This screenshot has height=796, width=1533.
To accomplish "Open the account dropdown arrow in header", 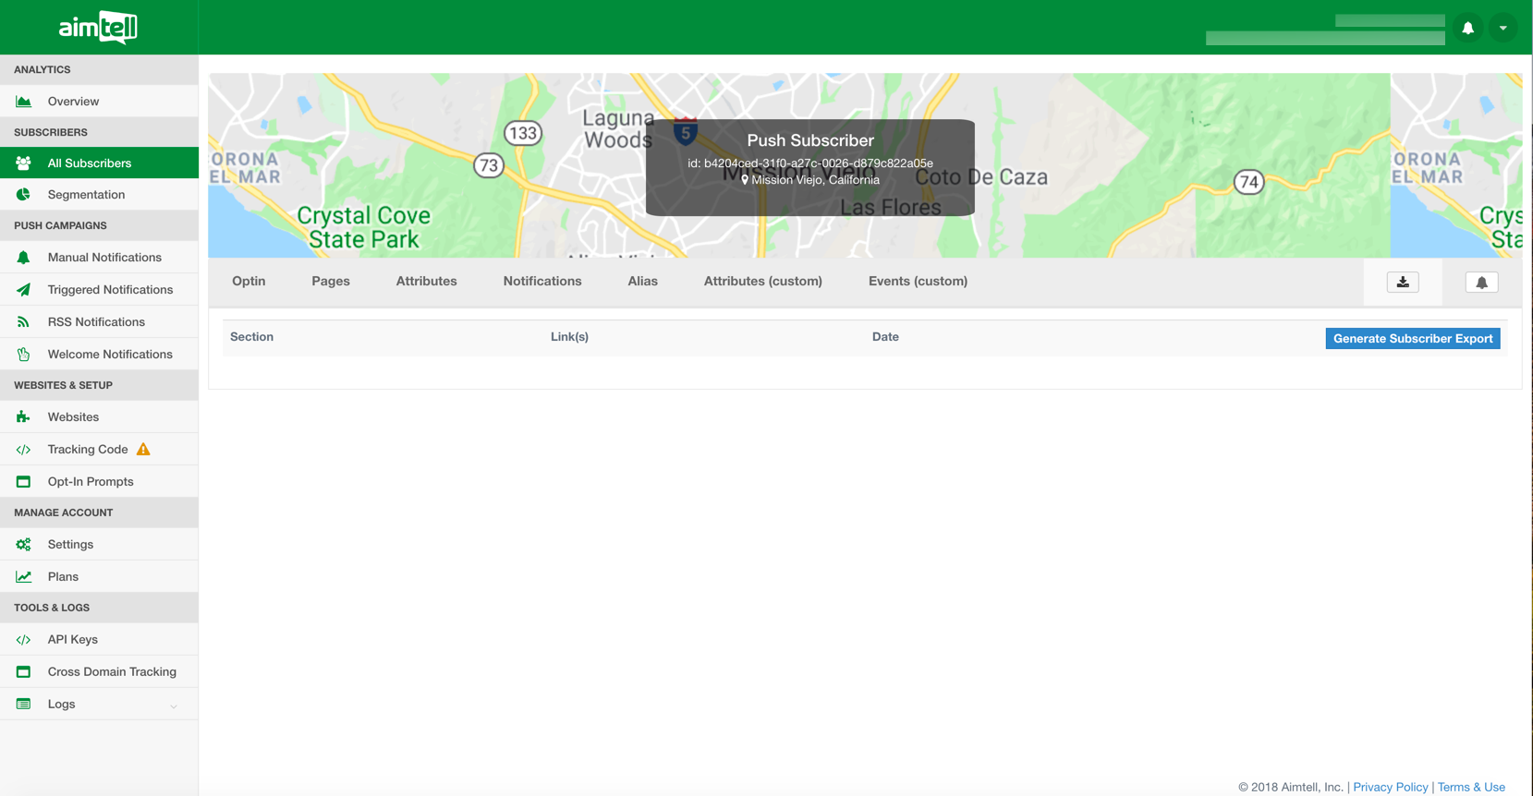I will click(1503, 28).
